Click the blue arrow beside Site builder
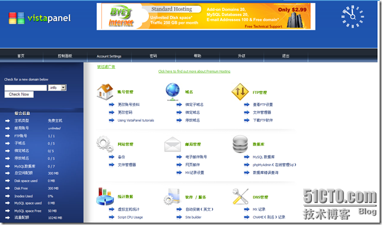382x225 pixels. pyautogui.click(x=179, y=217)
